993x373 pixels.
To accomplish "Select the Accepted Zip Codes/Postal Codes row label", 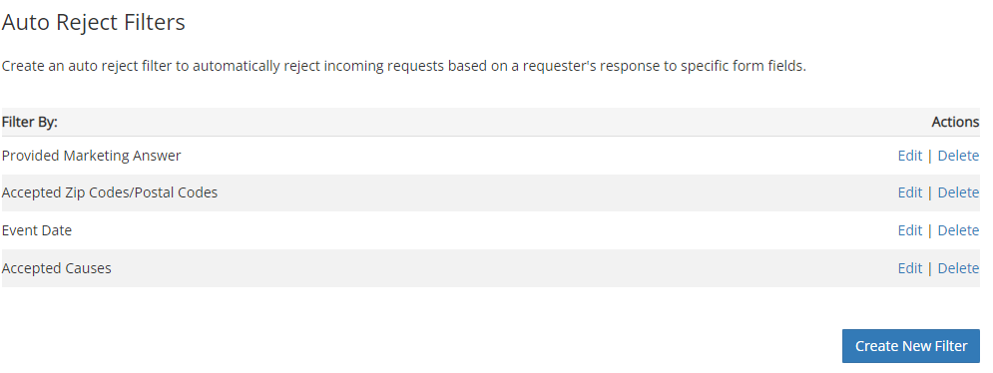I will click(x=110, y=192).
